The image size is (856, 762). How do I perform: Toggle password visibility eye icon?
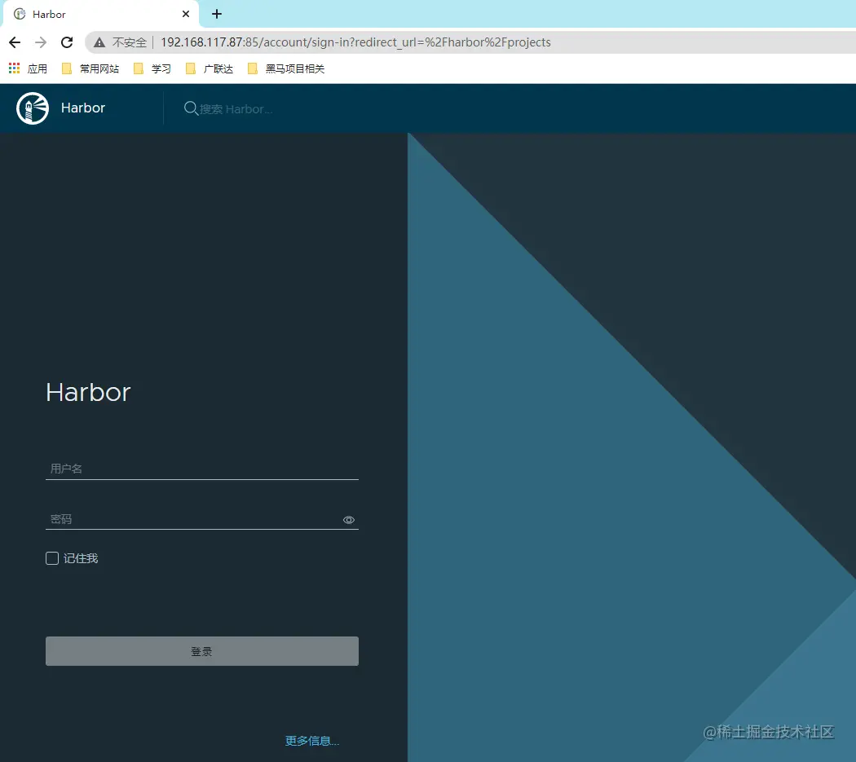click(x=349, y=520)
